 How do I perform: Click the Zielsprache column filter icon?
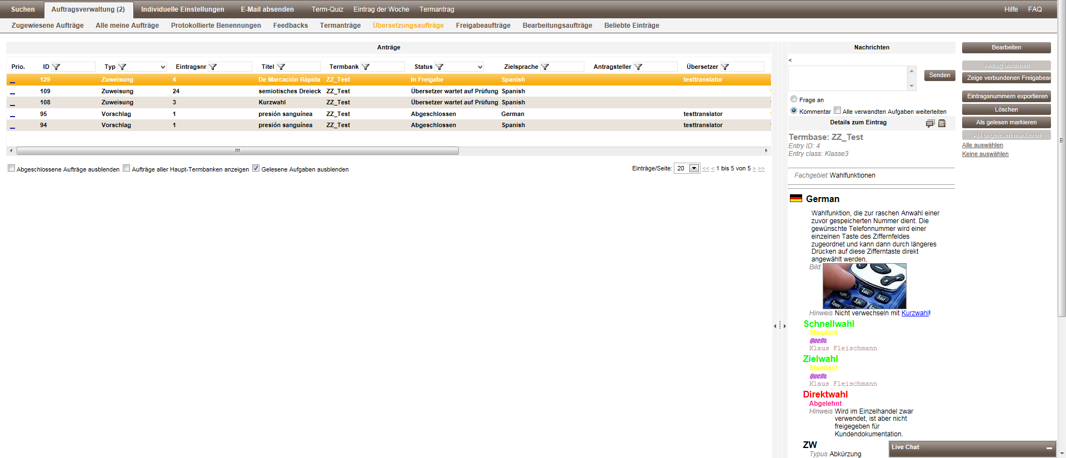pyautogui.click(x=545, y=67)
